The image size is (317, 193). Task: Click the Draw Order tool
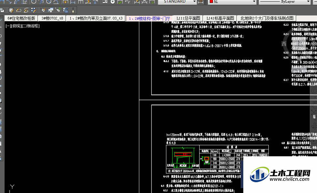(x=2, y=10)
